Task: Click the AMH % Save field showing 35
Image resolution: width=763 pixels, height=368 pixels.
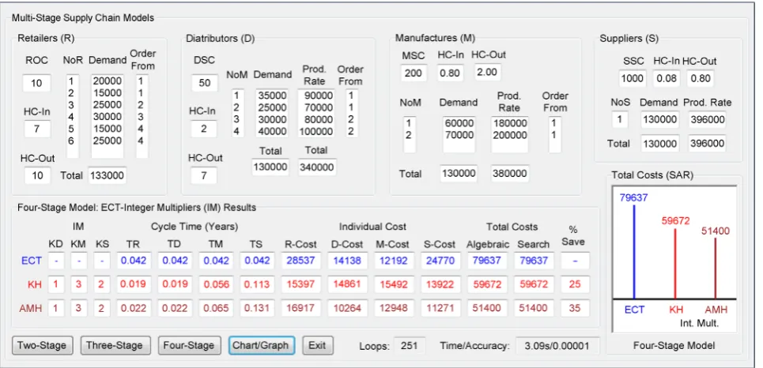Action: pos(575,308)
